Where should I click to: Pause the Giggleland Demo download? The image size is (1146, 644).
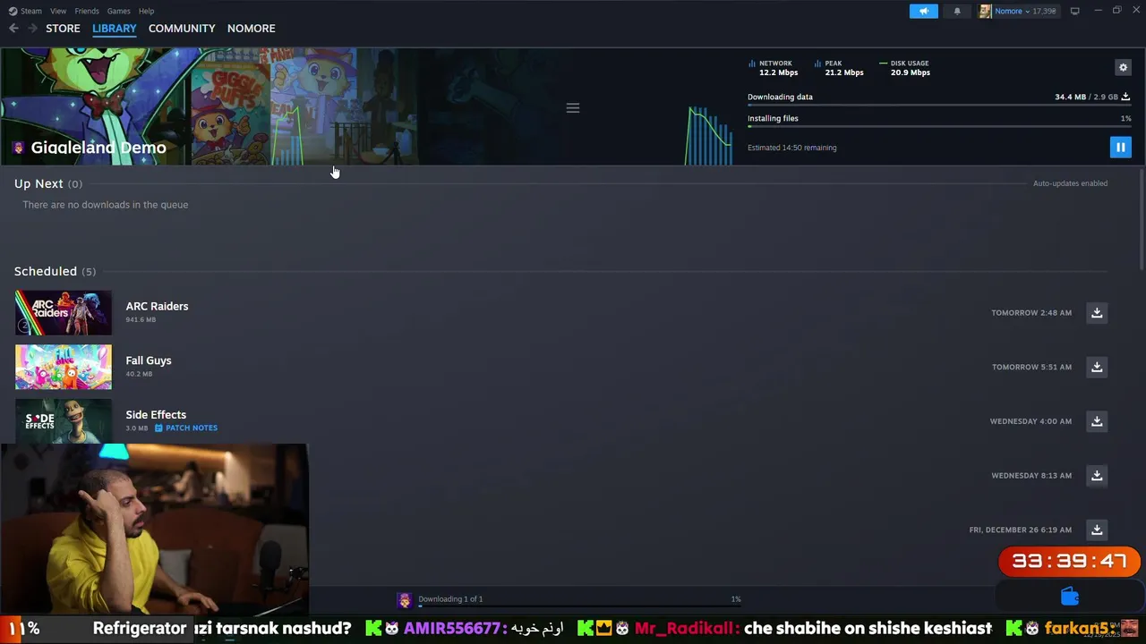1120,148
